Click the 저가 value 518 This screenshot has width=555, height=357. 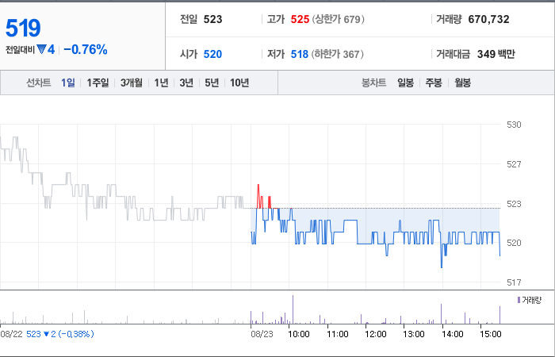(300, 54)
